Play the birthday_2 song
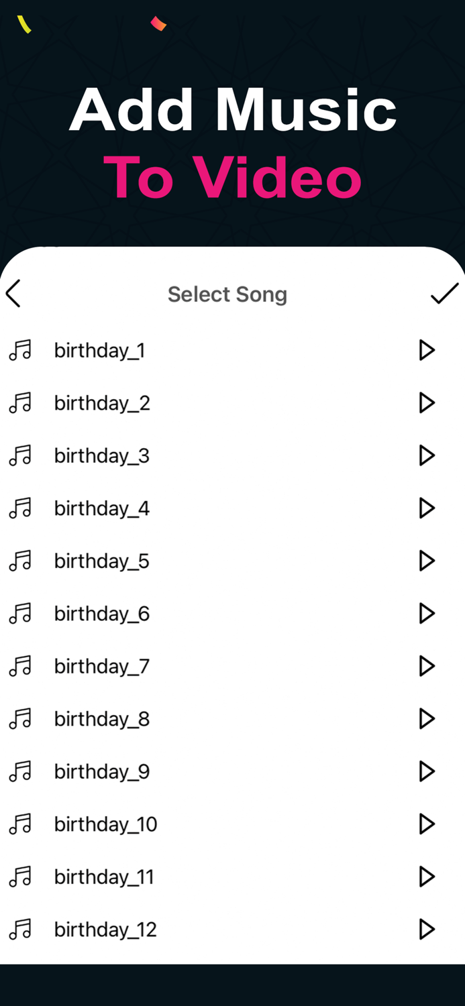465x1006 pixels. (x=426, y=402)
